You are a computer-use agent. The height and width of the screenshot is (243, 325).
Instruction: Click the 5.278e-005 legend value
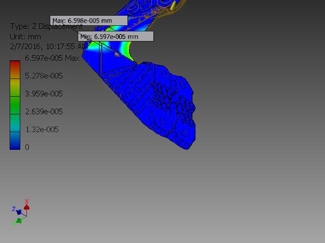click(44, 76)
